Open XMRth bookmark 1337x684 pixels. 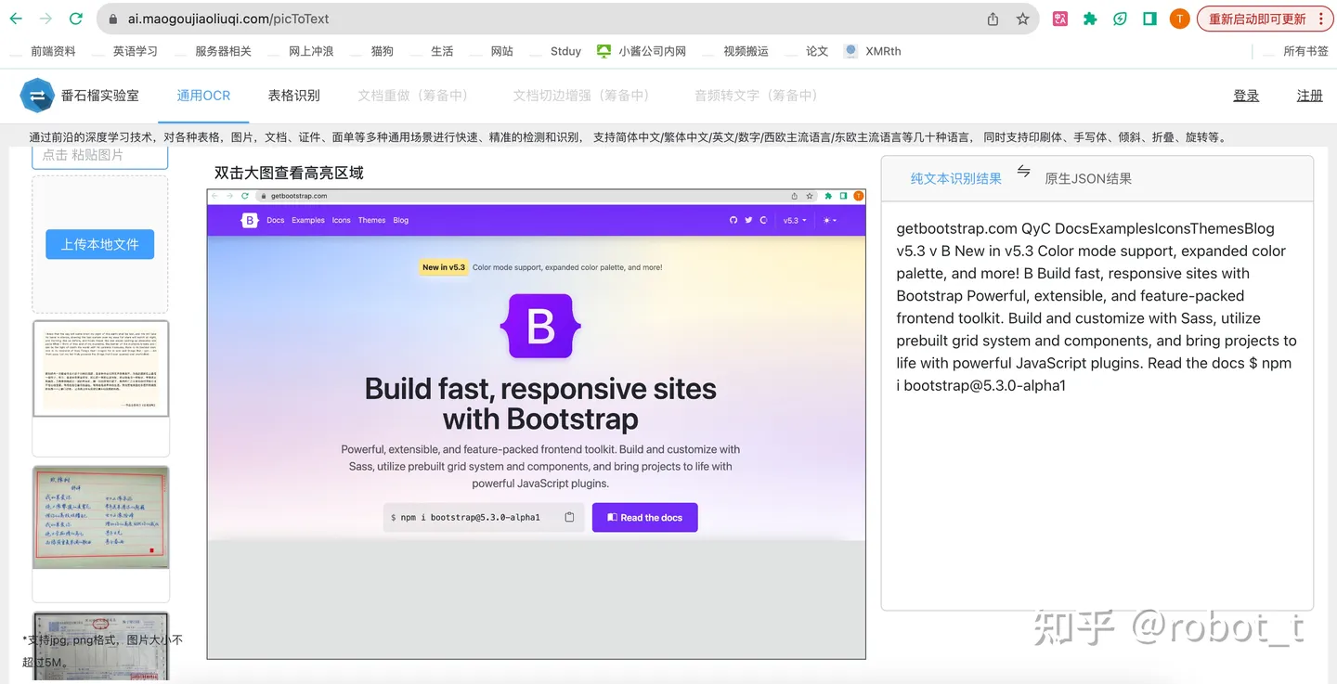pos(873,51)
